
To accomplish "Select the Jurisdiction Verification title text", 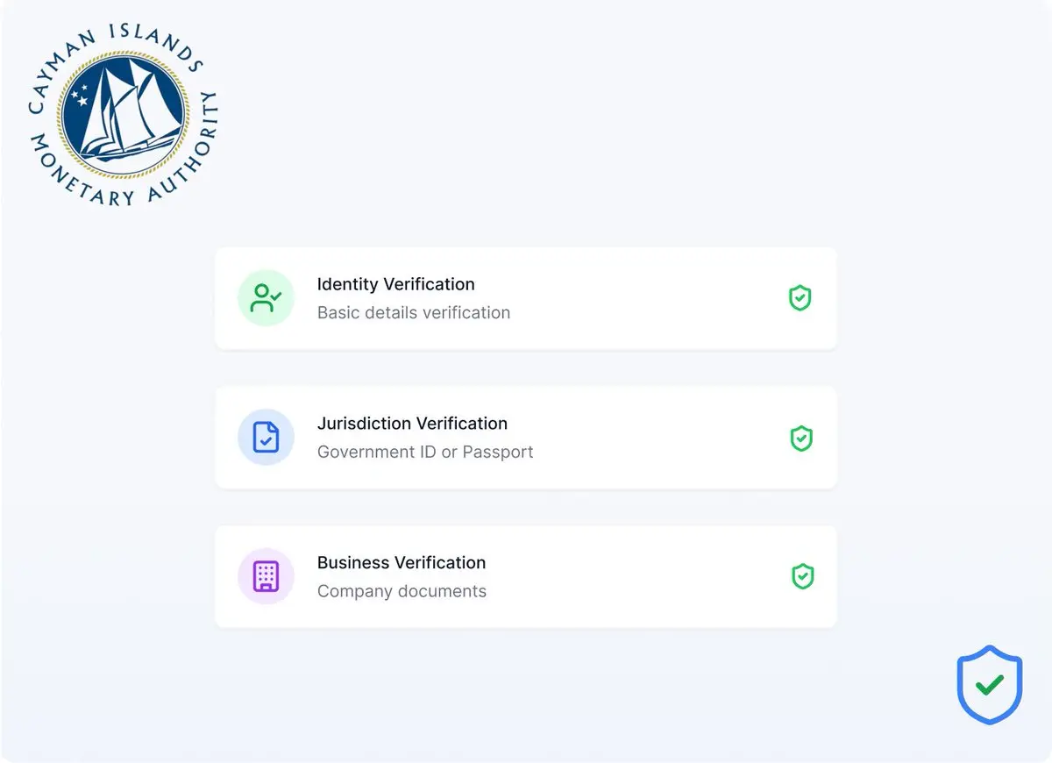I will point(412,423).
